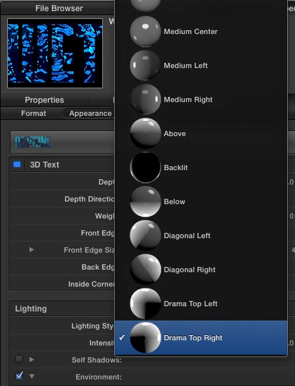The image size is (295, 386).
Task: Pick the Diagonal Left lighting style
Action: pyautogui.click(x=201, y=236)
